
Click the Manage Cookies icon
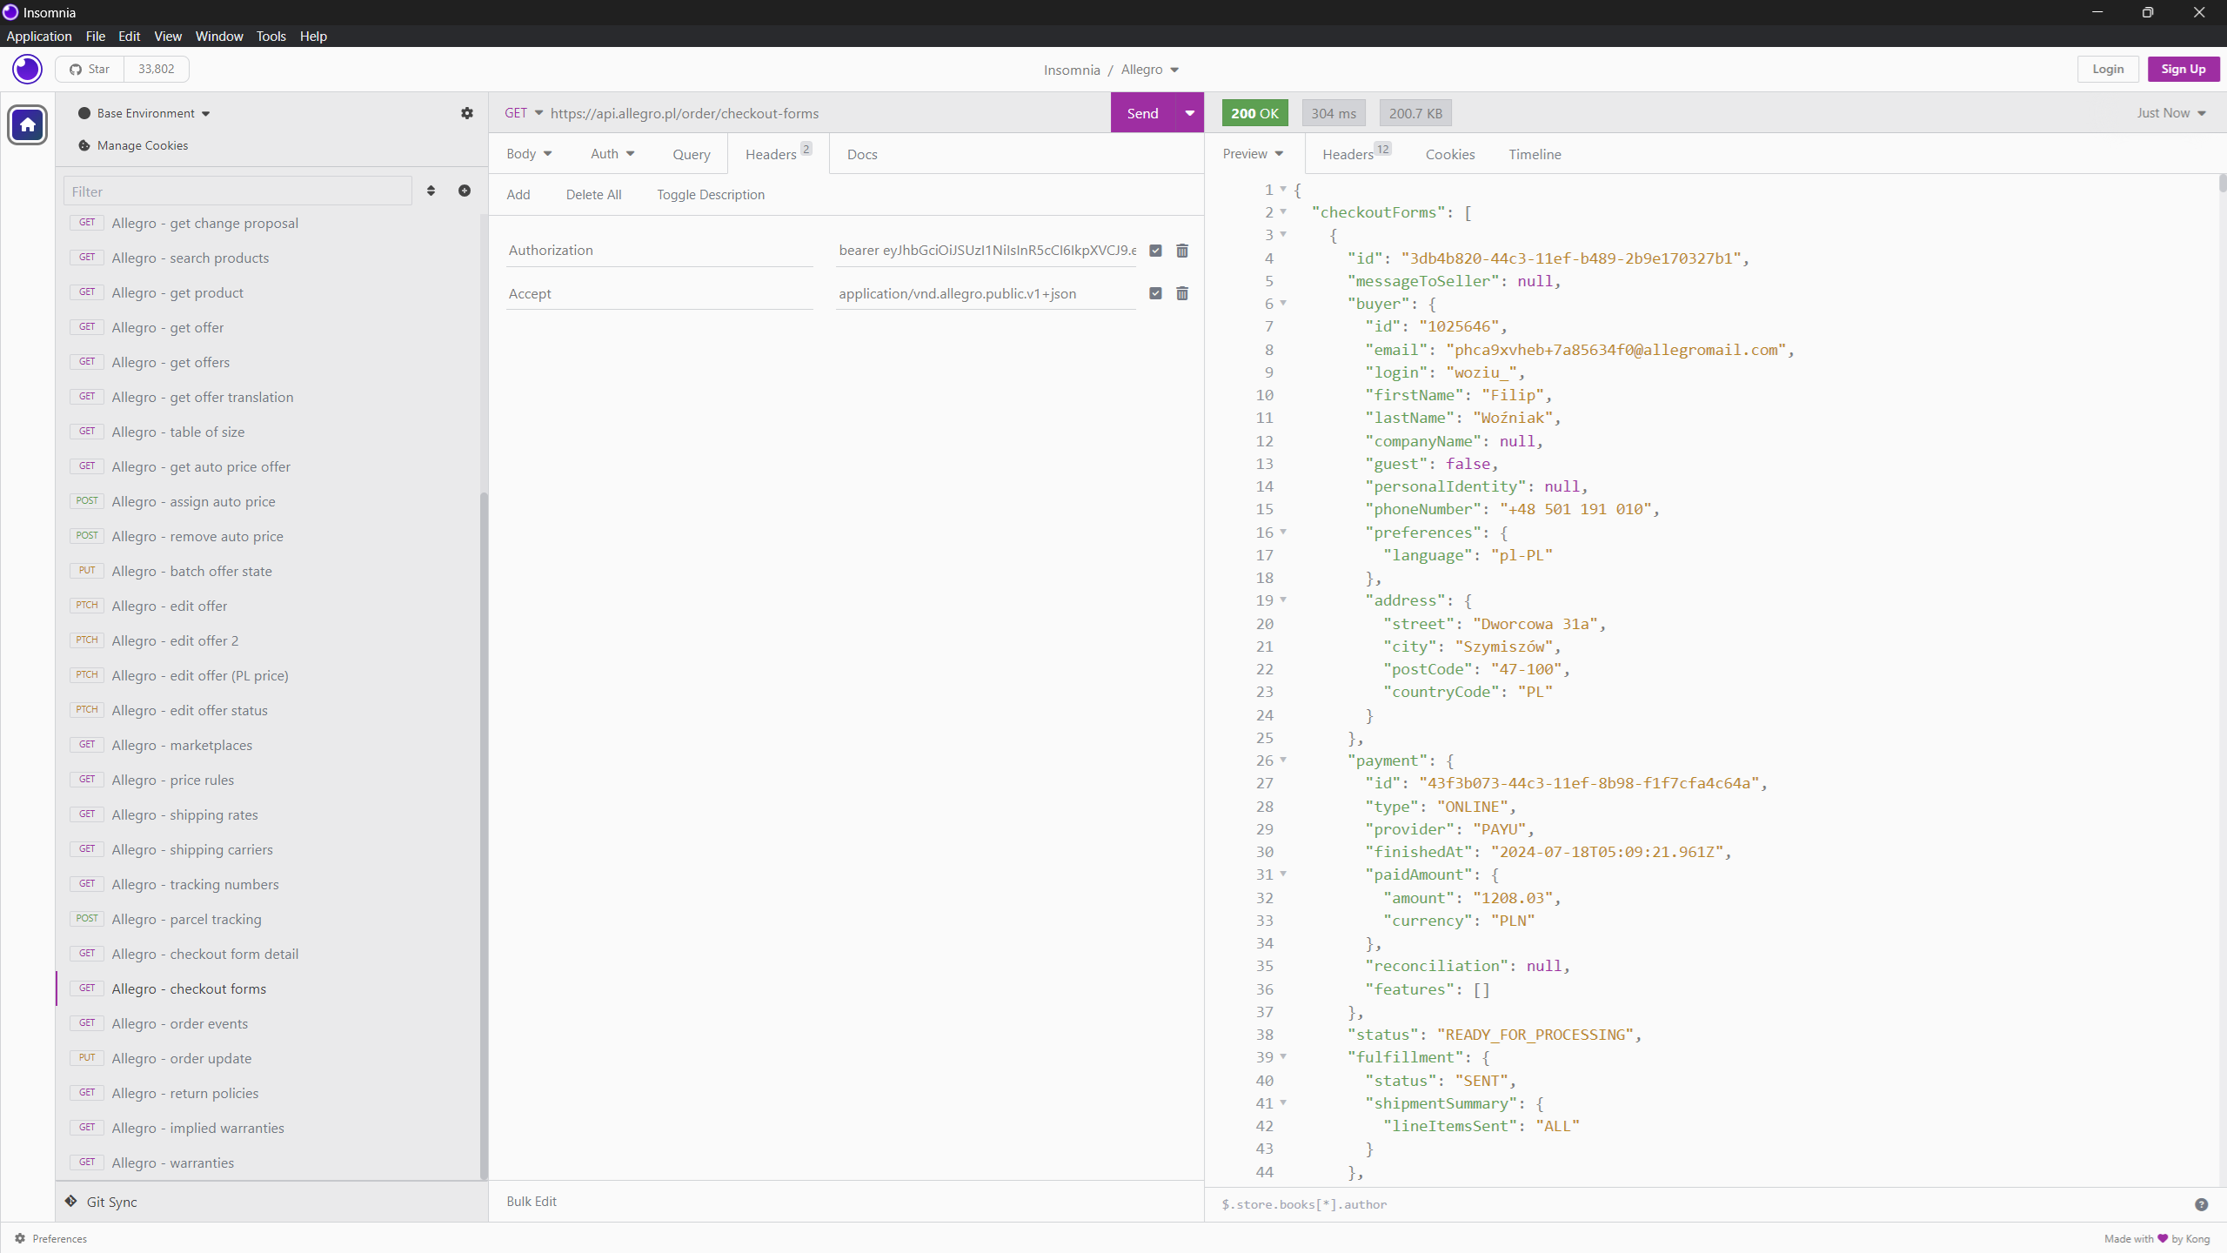[x=84, y=145]
